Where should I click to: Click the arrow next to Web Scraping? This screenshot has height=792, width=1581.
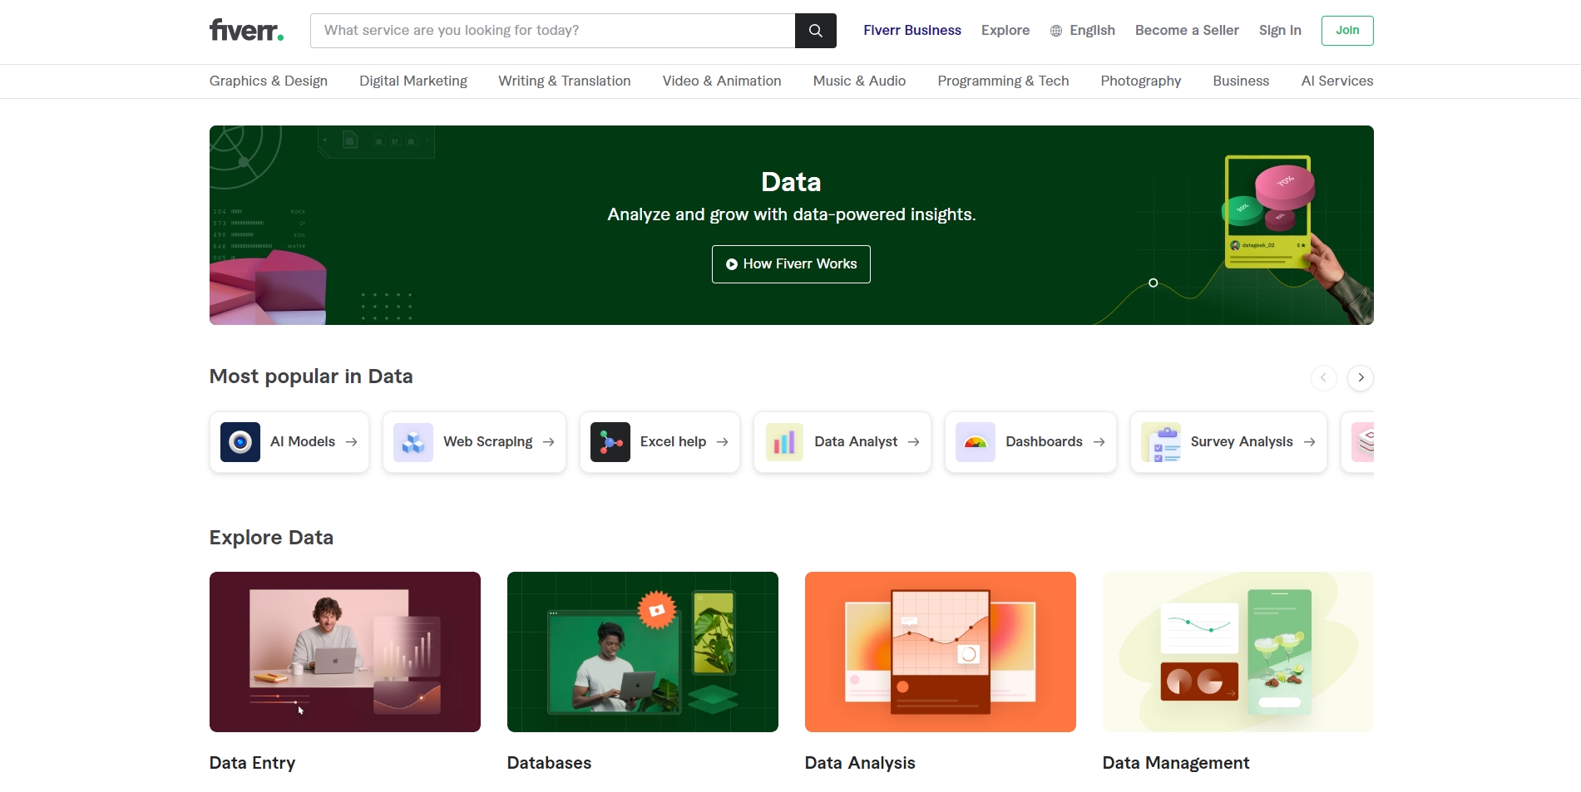click(x=549, y=442)
